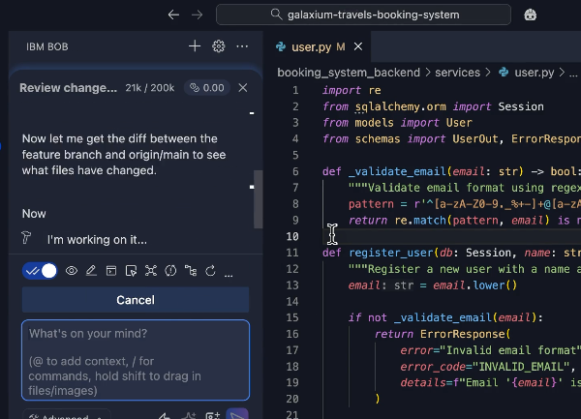Toggle the circular arrow auto-approve option
This screenshot has width=581, height=419.
tap(210, 271)
